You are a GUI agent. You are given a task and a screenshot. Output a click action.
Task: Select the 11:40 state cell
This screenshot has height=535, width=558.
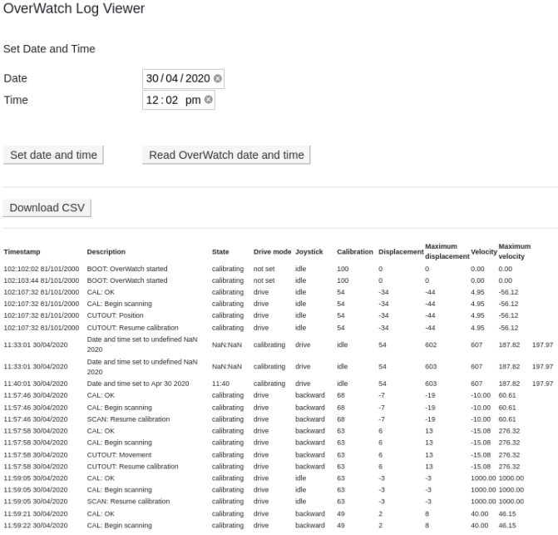(220, 384)
